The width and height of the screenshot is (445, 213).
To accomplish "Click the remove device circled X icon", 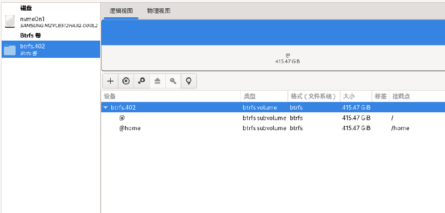I will click(x=126, y=81).
